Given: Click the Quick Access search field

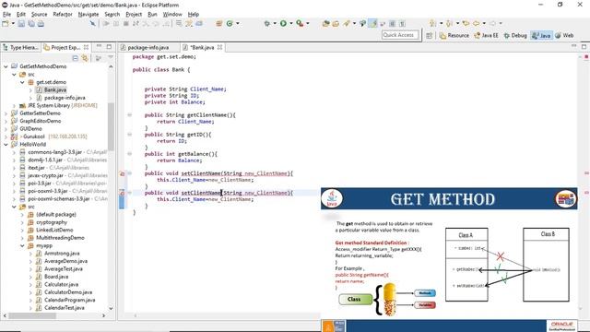Looking at the screenshot, I should [400, 35].
